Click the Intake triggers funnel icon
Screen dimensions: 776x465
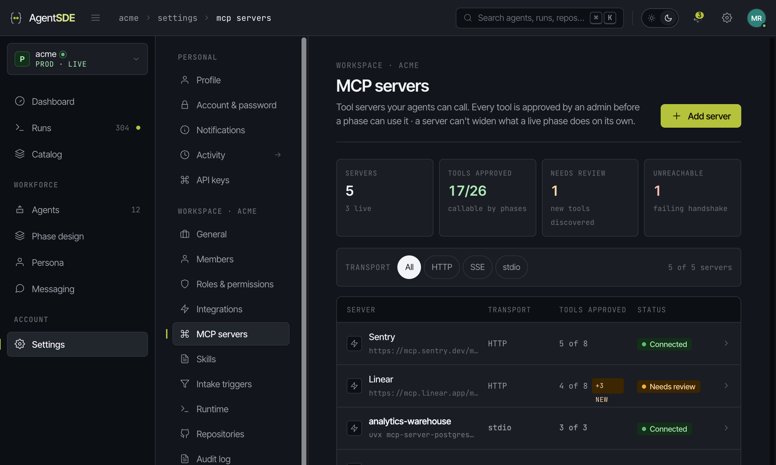(x=185, y=384)
